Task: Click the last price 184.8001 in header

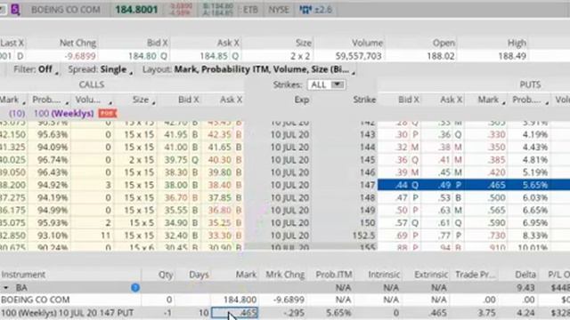Action: point(136,10)
